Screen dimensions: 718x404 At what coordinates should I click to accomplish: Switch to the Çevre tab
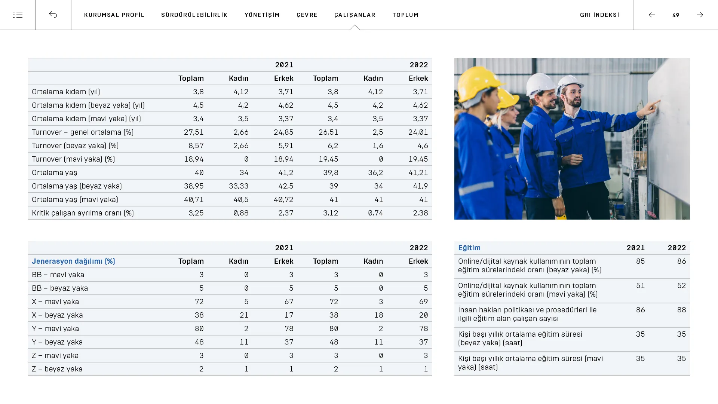307,15
